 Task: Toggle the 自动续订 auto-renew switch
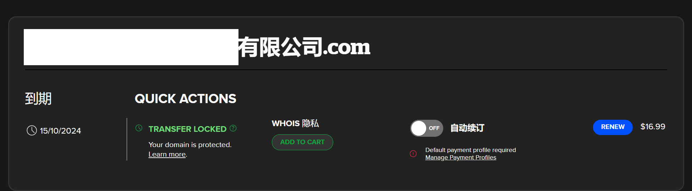[x=427, y=128]
